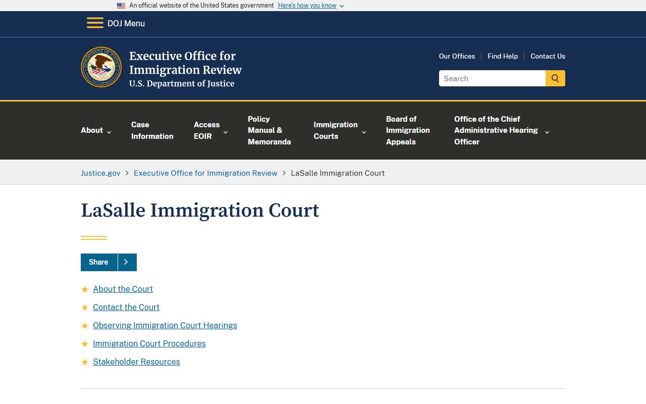
Task: Expand the Immigration Courts dropdown chevron
Action: (x=364, y=132)
